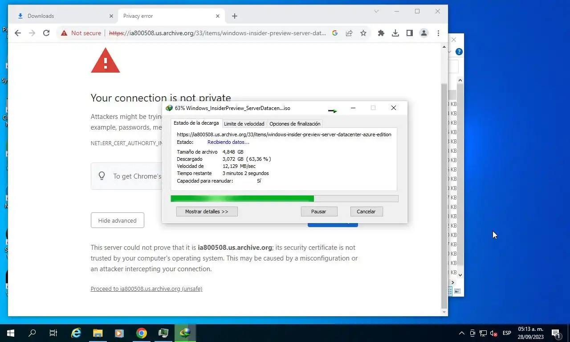Image resolution: width=570 pixels, height=342 pixels.
Task: Click the bold ia800508.us.archive.org text
Action: [x=235, y=248]
